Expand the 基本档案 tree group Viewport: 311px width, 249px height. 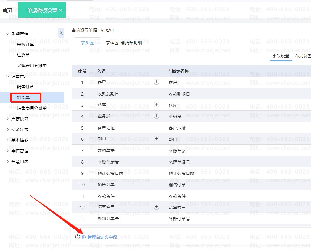[7, 140]
